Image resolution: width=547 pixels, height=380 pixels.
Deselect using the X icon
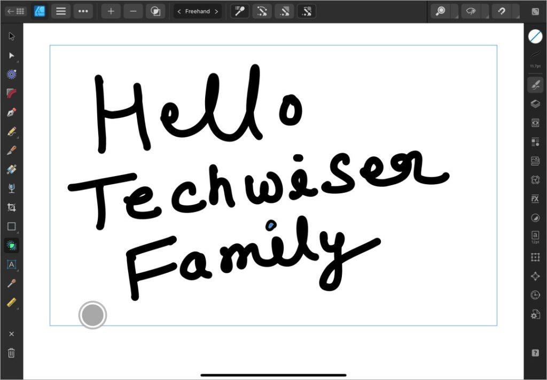pos(12,334)
